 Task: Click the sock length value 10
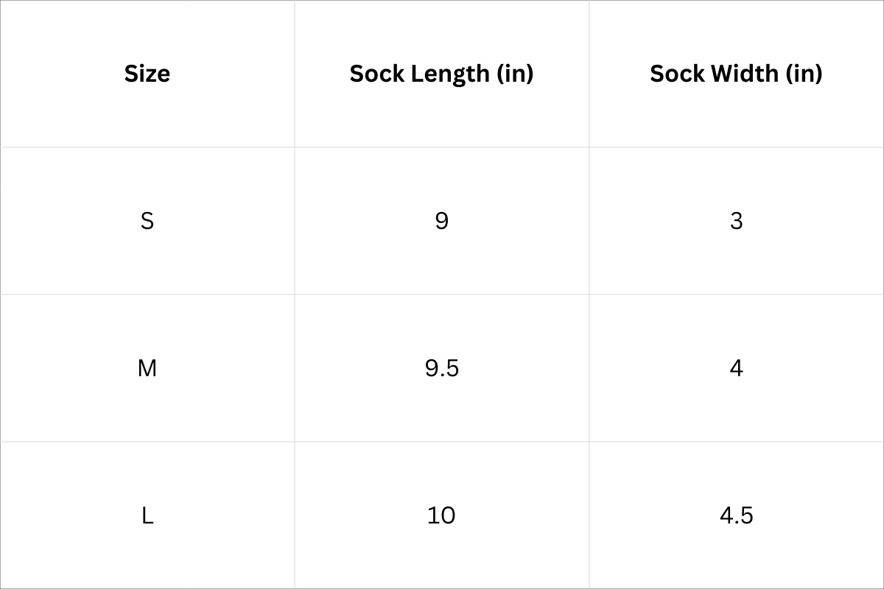point(441,515)
